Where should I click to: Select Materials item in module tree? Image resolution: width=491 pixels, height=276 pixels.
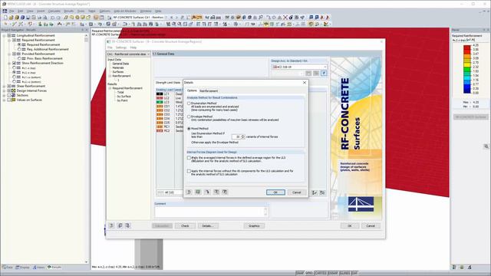[118, 68]
